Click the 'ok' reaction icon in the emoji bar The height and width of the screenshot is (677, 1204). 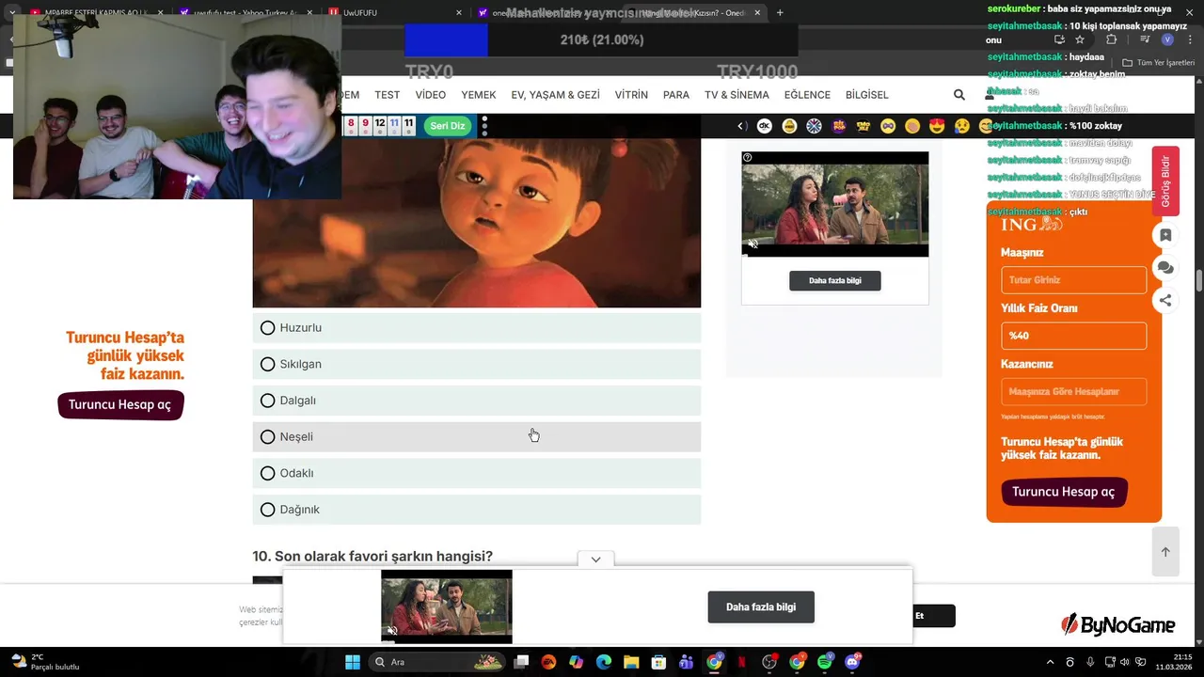pos(765,126)
